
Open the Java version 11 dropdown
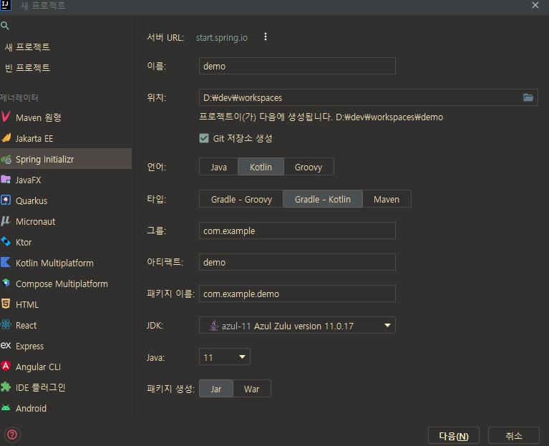tap(225, 357)
